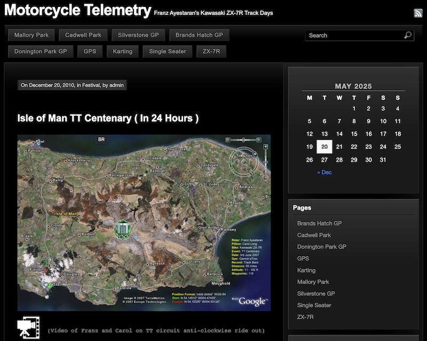Open the GPS menu tab

coord(90,51)
